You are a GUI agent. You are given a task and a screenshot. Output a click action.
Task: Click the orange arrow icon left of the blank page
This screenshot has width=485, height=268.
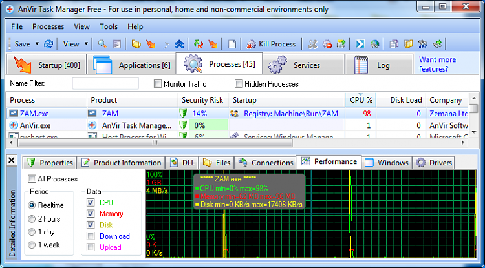[x=213, y=44]
